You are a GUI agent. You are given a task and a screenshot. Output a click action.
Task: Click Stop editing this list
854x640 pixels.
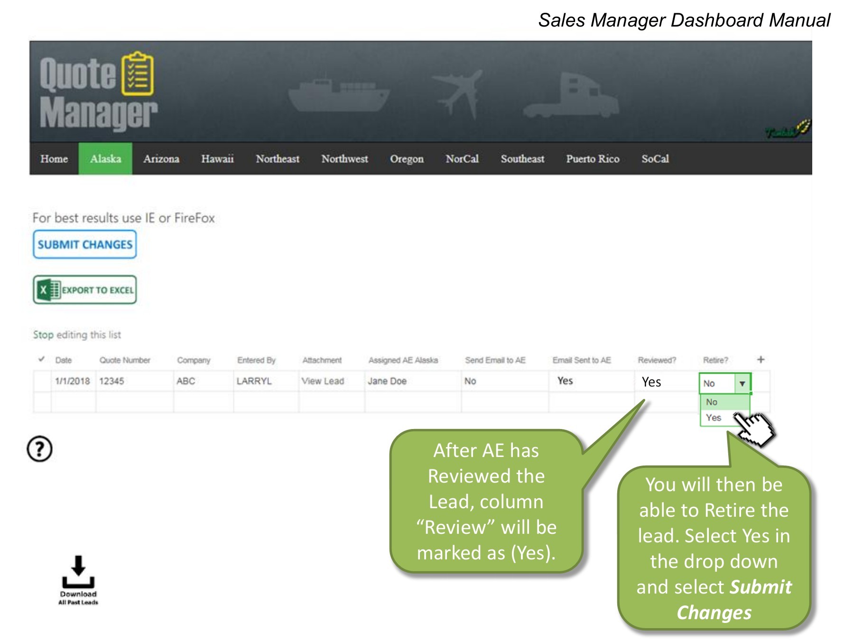click(x=76, y=335)
